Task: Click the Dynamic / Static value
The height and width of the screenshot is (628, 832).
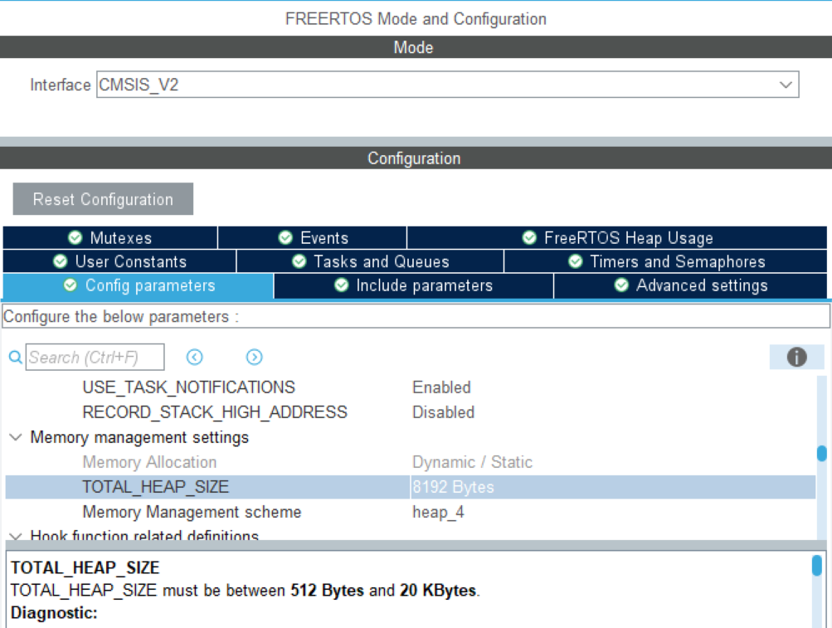Action: pos(472,462)
